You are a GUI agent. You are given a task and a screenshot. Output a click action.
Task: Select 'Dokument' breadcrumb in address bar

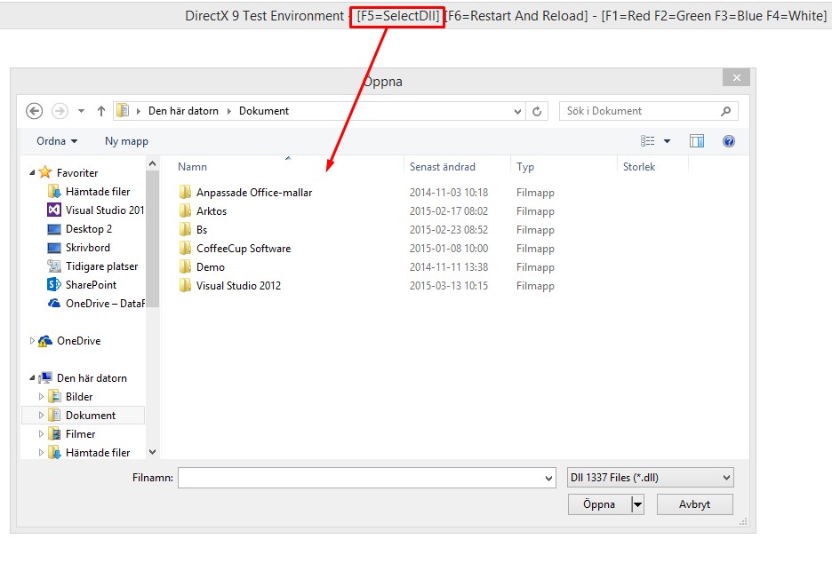pos(264,111)
